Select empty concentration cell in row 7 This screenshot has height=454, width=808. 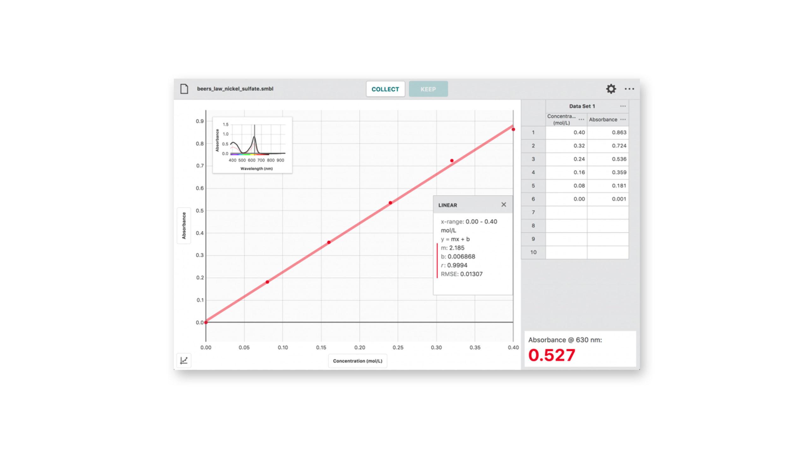pyautogui.click(x=566, y=212)
